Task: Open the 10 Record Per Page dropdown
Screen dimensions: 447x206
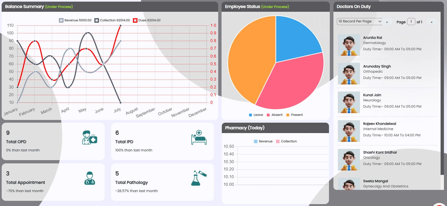Action: [359, 21]
